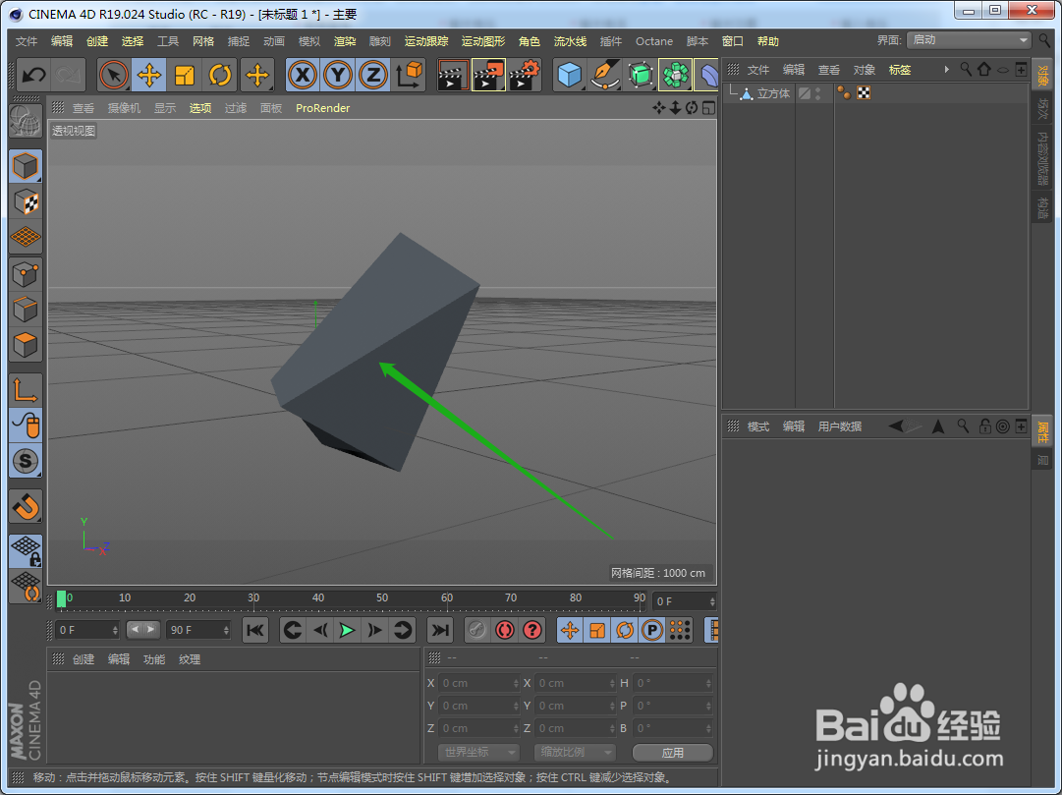
Task: Open 用户数据 menu in Attribute Manager
Action: 840,426
